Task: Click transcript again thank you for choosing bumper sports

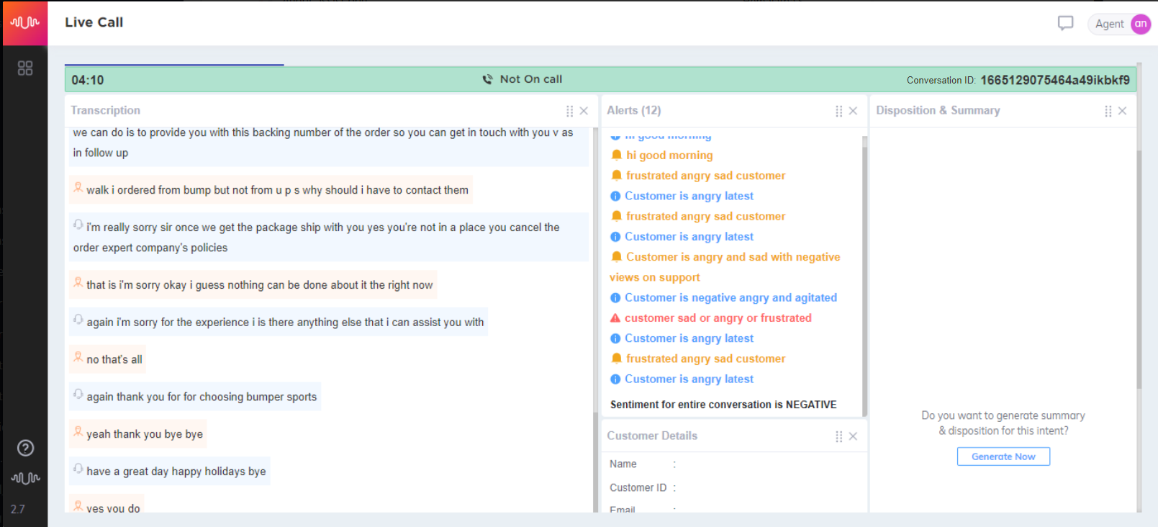Action: (x=202, y=397)
